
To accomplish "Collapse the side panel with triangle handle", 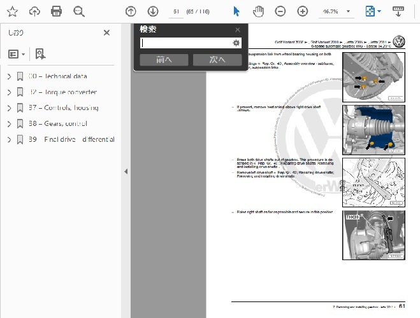I will coord(126,172).
